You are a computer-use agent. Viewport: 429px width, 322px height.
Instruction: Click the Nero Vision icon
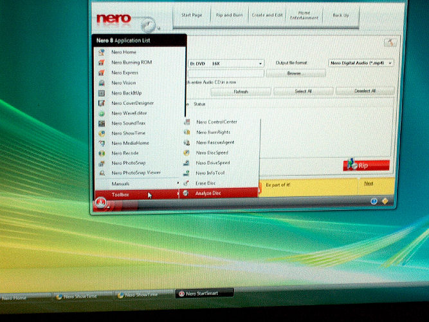102,83
